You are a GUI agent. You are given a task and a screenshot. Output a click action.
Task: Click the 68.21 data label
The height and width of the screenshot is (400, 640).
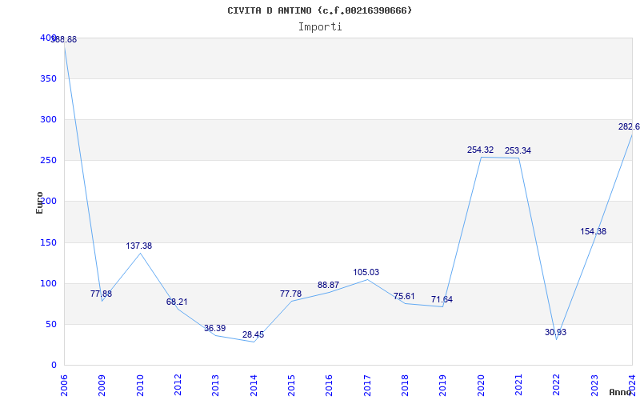pyautogui.click(x=177, y=302)
